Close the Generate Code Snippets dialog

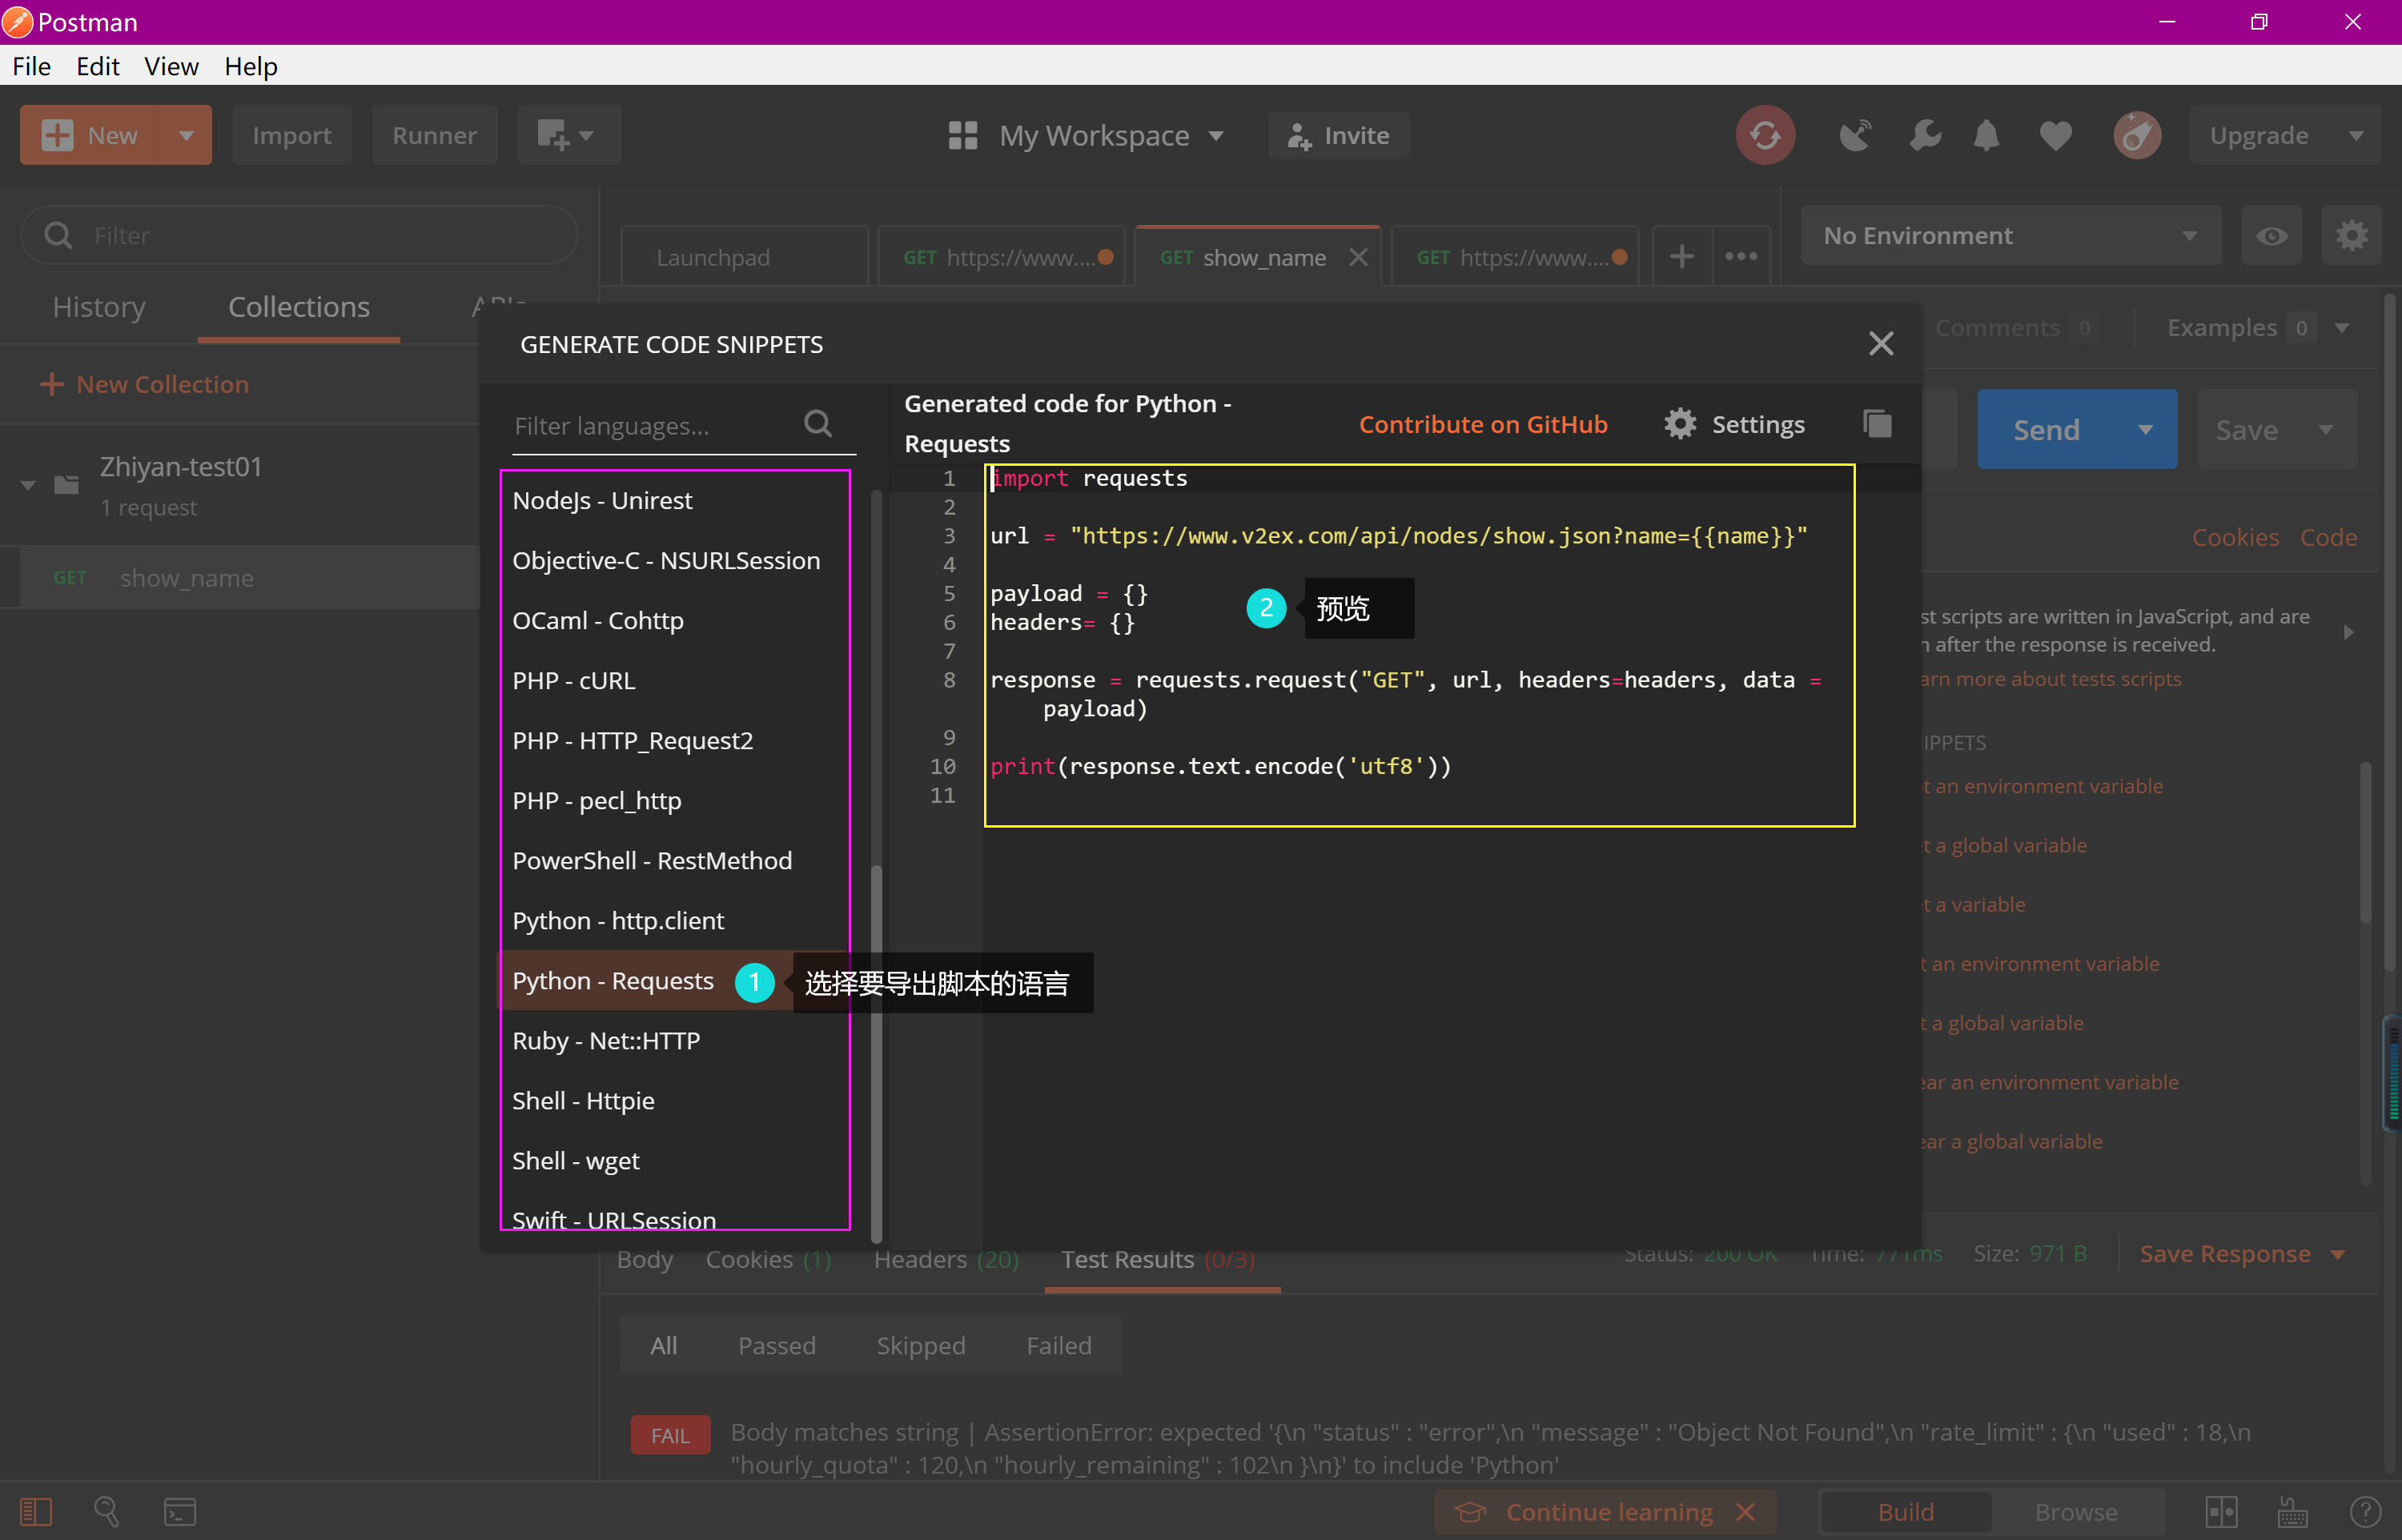pos(1881,344)
